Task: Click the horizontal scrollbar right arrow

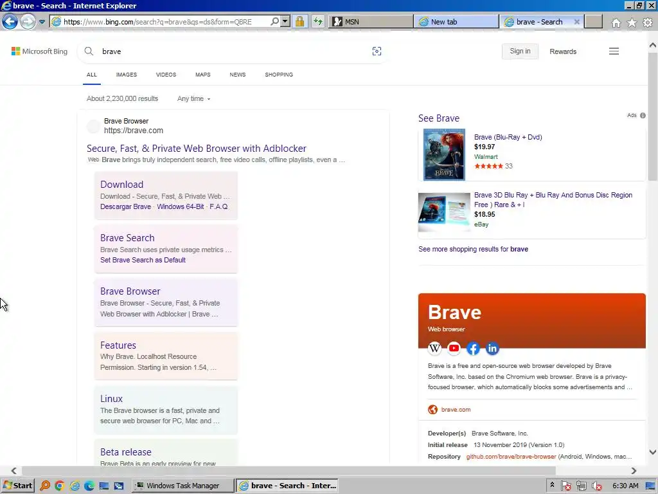Action: pos(634,471)
